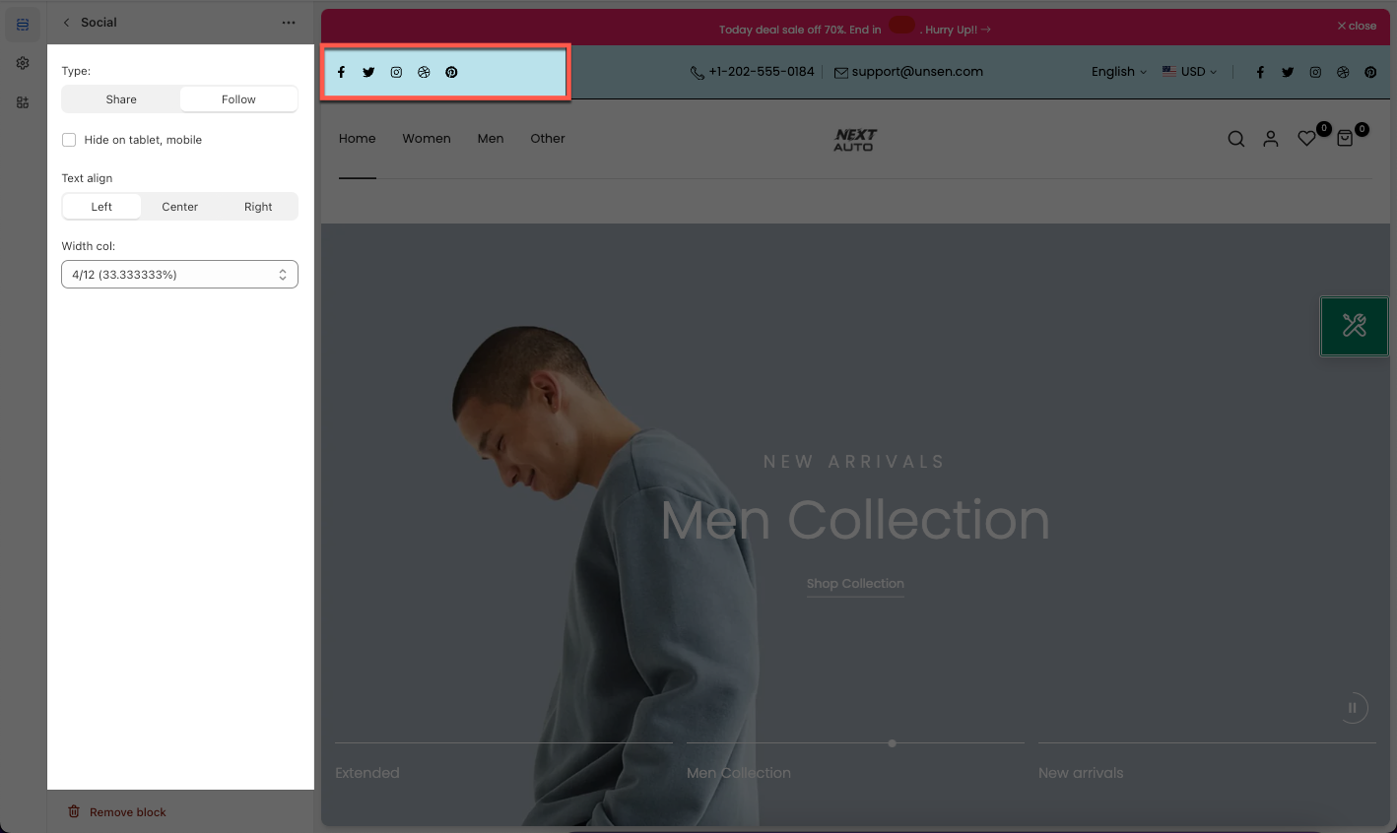Click the NEW ARRIVALS hero subtitle
The height and width of the screenshot is (833, 1397).
tap(854, 462)
